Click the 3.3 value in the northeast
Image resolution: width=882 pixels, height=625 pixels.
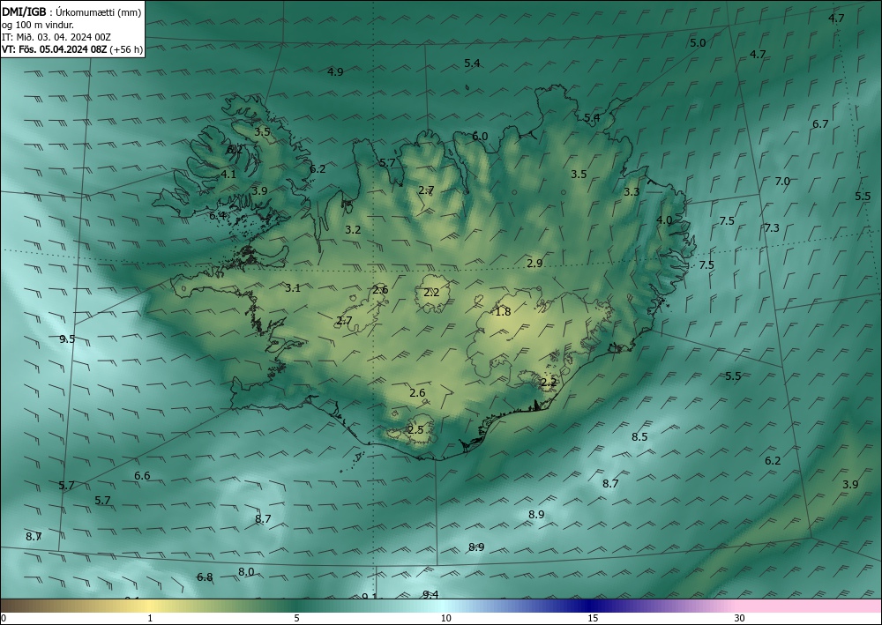pos(632,192)
